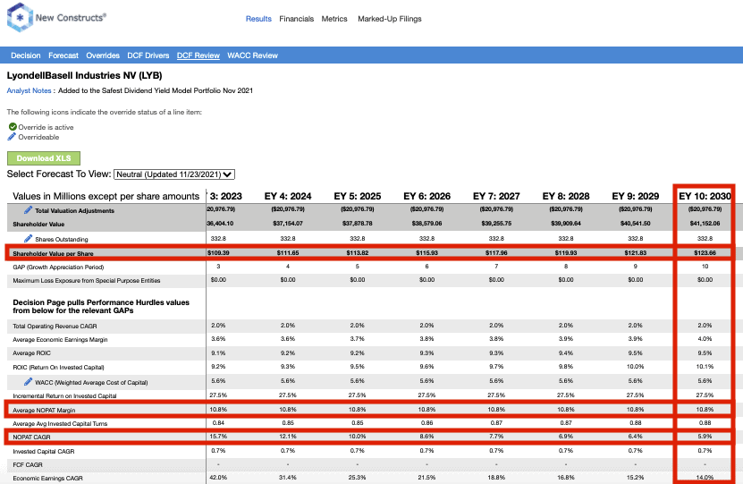Click the Average NOPAT Margin row label
The height and width of the screenshot is (484, 743).
pos(44,410)
